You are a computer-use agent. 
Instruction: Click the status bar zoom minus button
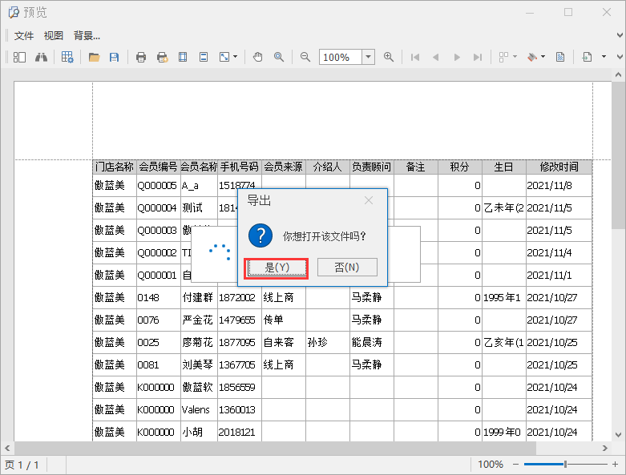tap(516, 465)
